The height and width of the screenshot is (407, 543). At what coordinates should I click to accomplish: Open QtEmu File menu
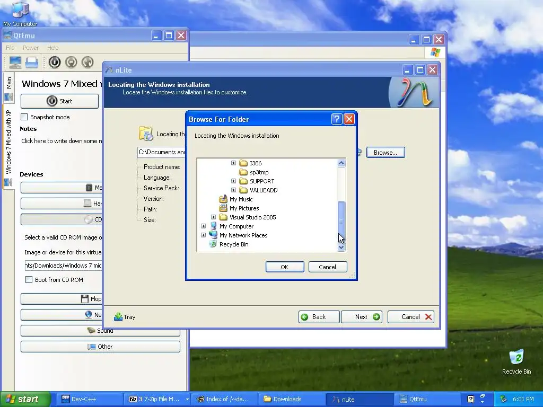(11, 48)
